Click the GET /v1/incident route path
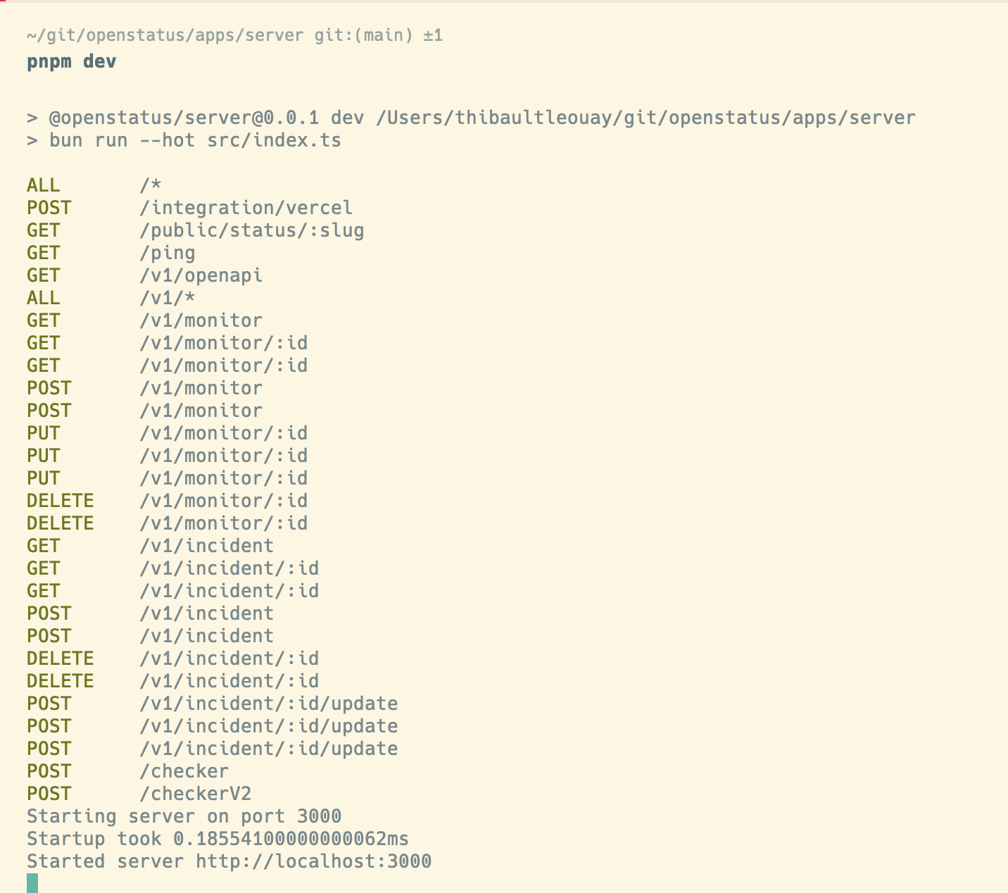Viewport: 1008px width, 893px height. (x=206, y=546)
